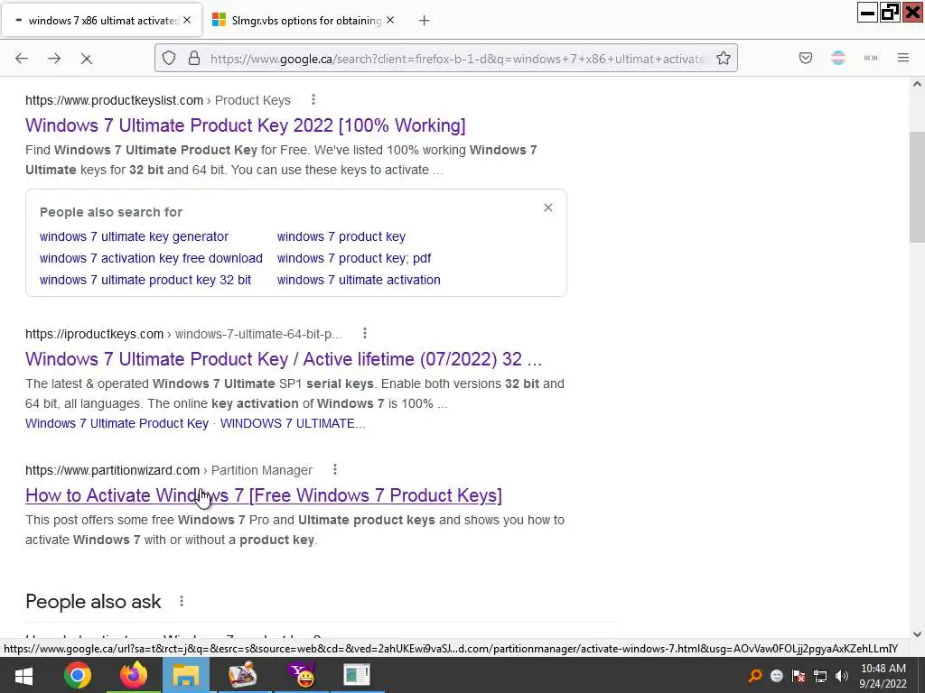925x693 pixels.
Task: Dismiss the People also search for box
Action: point(548,208)
